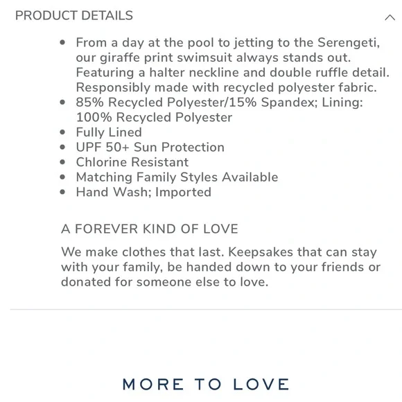
Task: Click the bullet dot beside Fully Lined
Action: [62, 132]
